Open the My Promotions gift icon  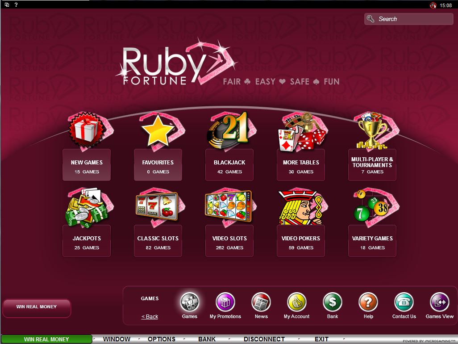coord(225,302)
